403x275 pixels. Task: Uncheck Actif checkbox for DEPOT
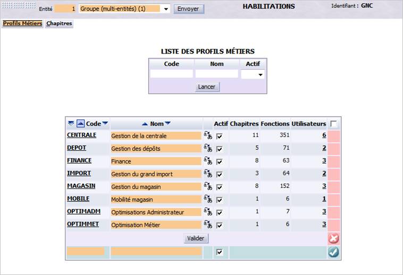(219, 149)
